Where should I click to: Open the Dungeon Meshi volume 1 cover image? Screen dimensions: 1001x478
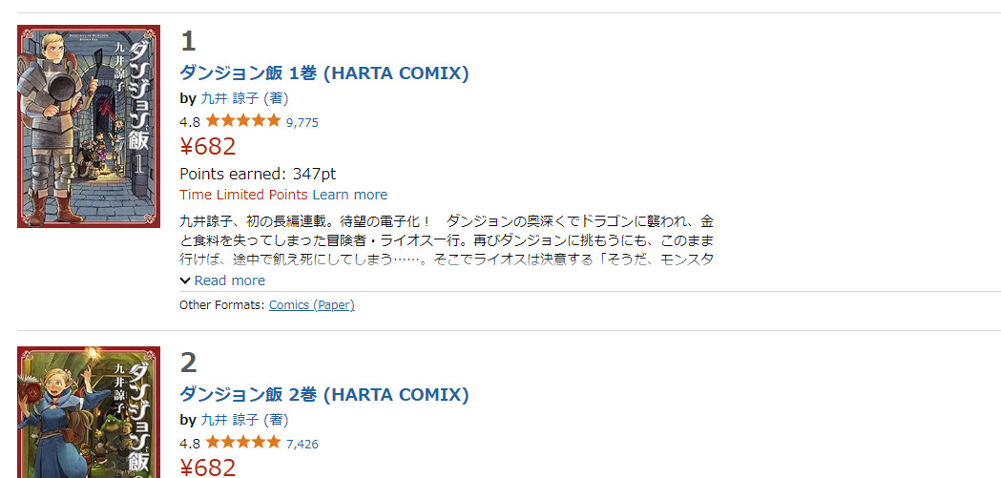coord(89,127)
